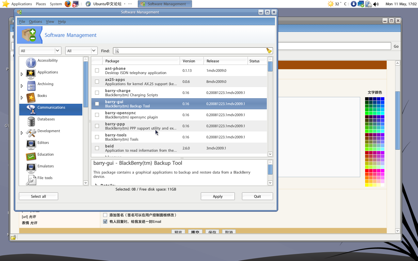Sort by the Release column header
This screenshot has height=261, width=418.
click(226, 61)
